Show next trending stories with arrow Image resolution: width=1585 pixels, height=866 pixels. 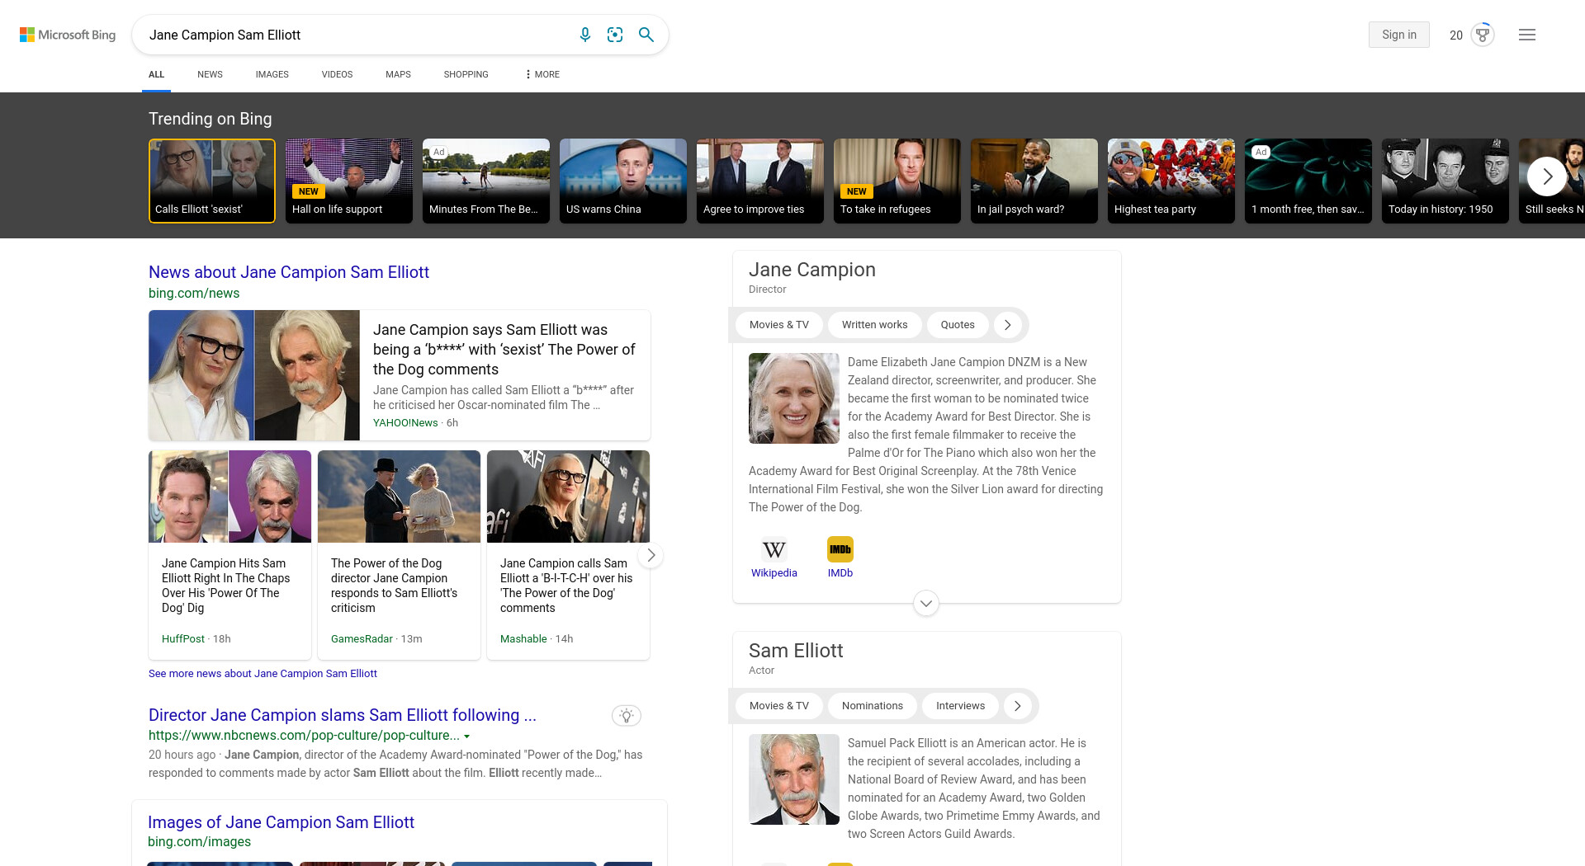click(1547, 176)
